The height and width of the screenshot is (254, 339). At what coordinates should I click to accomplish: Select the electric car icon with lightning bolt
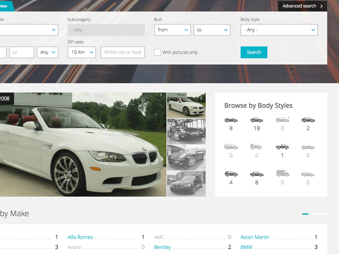[x=282, y=120]
